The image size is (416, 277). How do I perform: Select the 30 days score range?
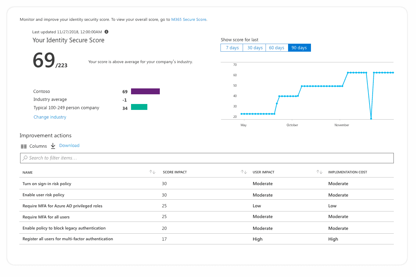(x=254, y=47)
